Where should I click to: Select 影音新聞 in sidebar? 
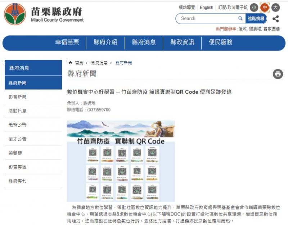pyautogui.click(x=33, y=97)
